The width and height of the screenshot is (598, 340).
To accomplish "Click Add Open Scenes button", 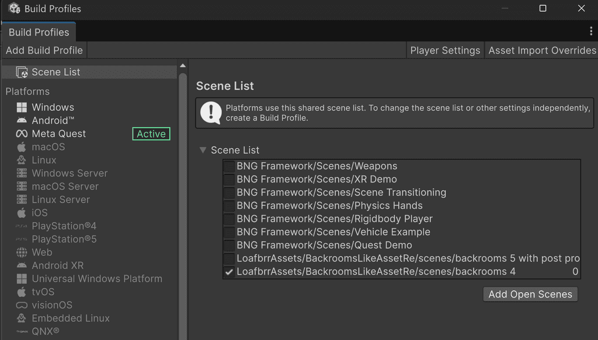I will [530, 295].
